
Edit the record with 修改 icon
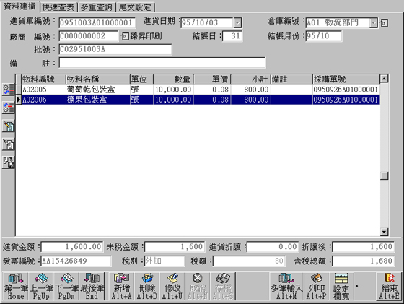click(172, 286)
